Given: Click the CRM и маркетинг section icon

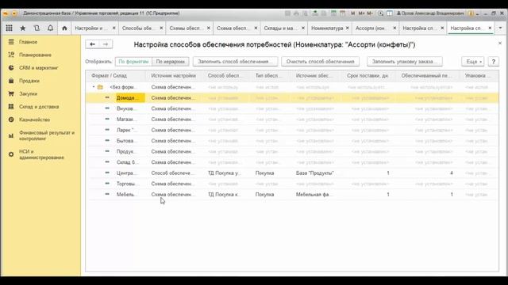Looking at the screenshot, I should tap(11, 67).
